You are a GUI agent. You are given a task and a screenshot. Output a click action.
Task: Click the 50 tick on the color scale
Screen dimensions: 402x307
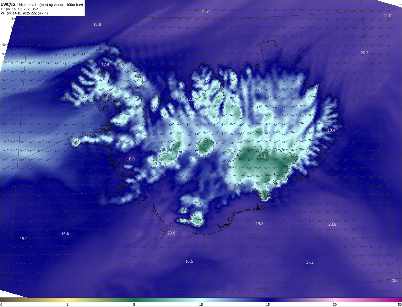tap(399, 304)
